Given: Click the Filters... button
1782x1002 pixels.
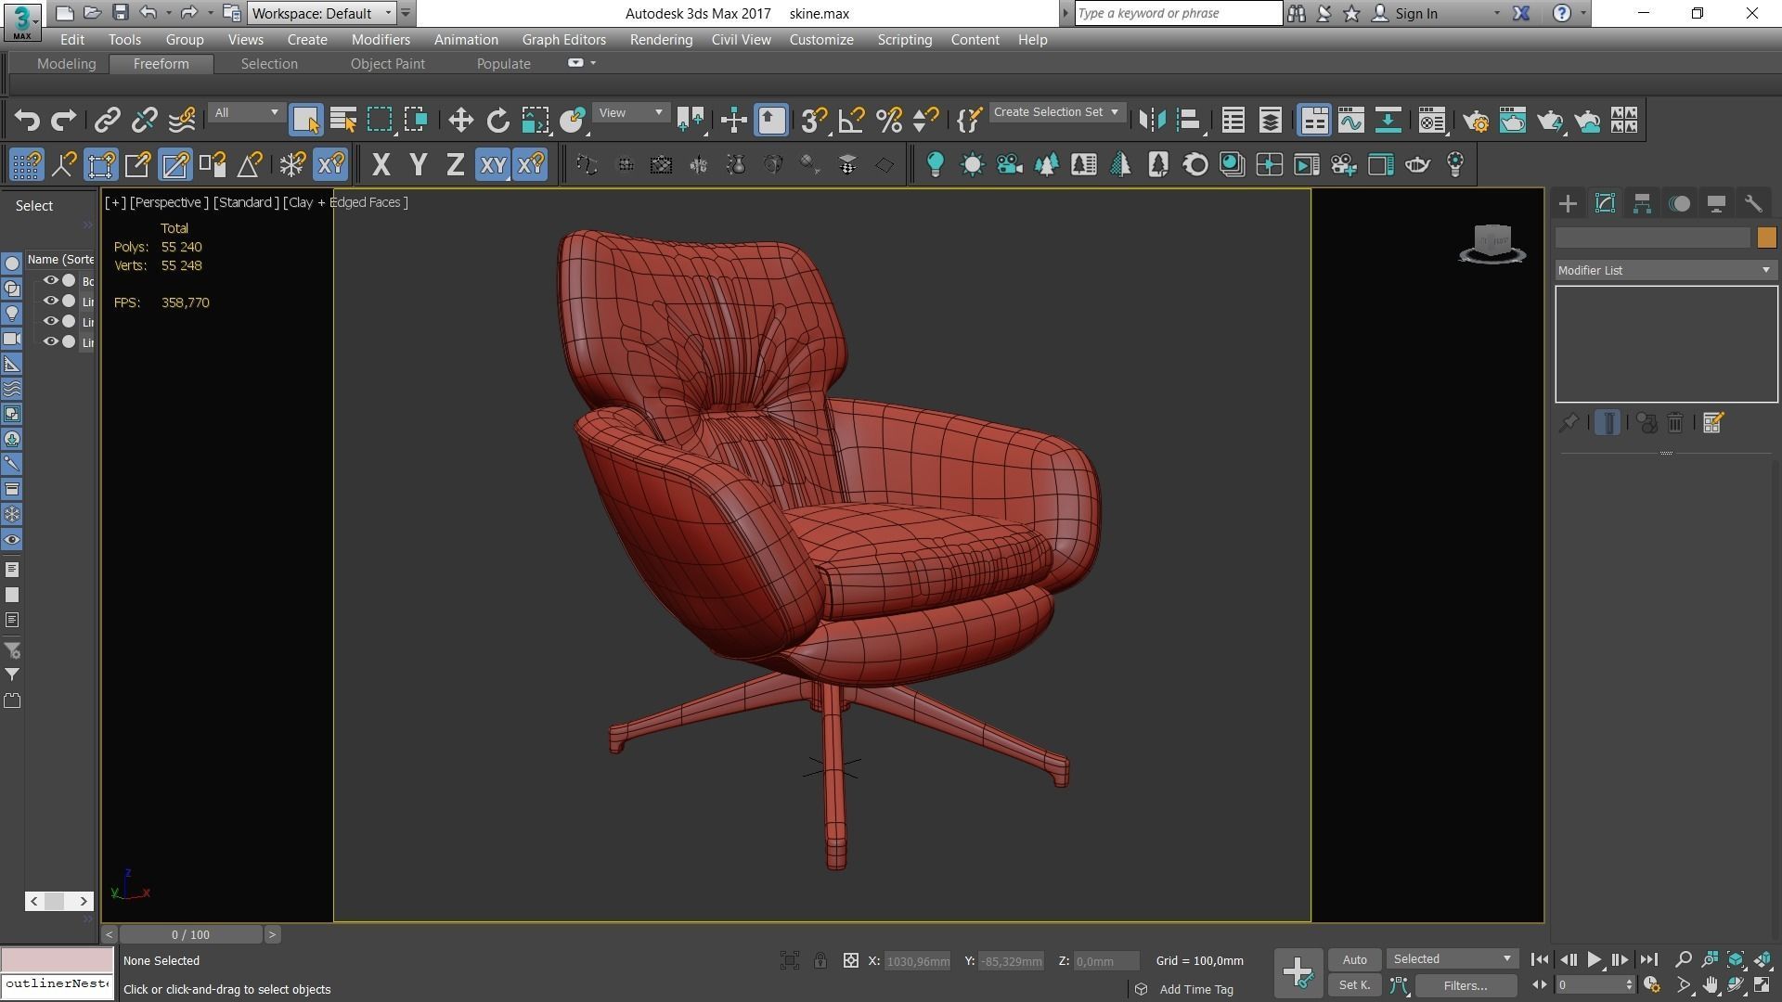Looking at the screenshot, I should (x=1466, y=986).
